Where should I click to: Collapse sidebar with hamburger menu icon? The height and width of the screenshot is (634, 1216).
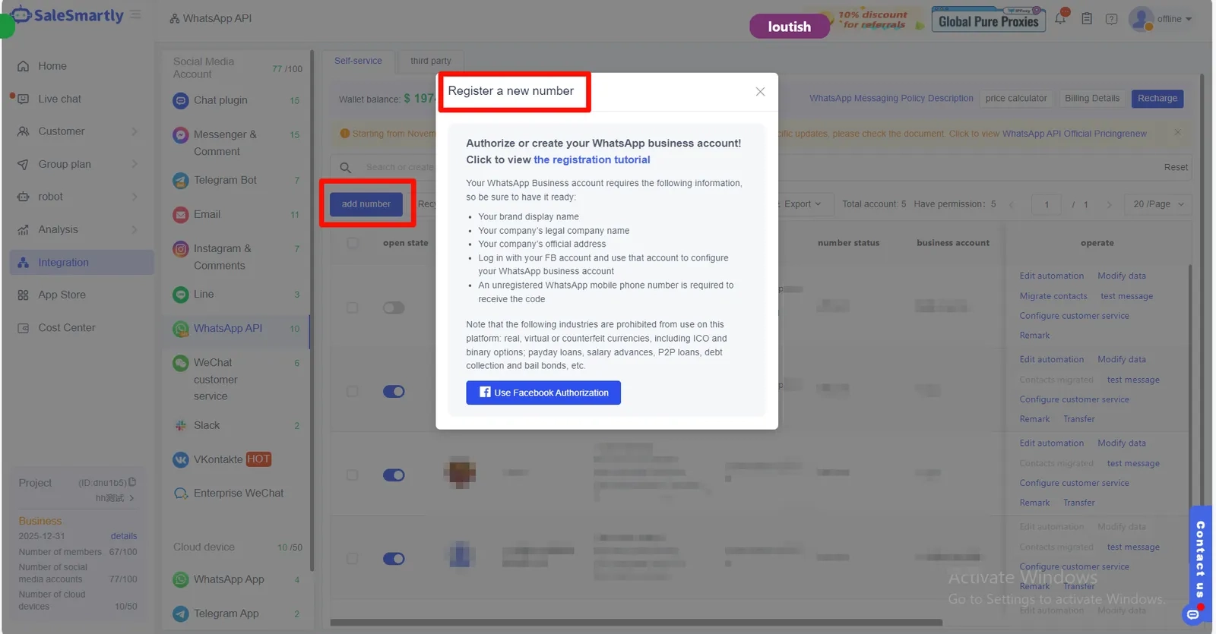135,14
